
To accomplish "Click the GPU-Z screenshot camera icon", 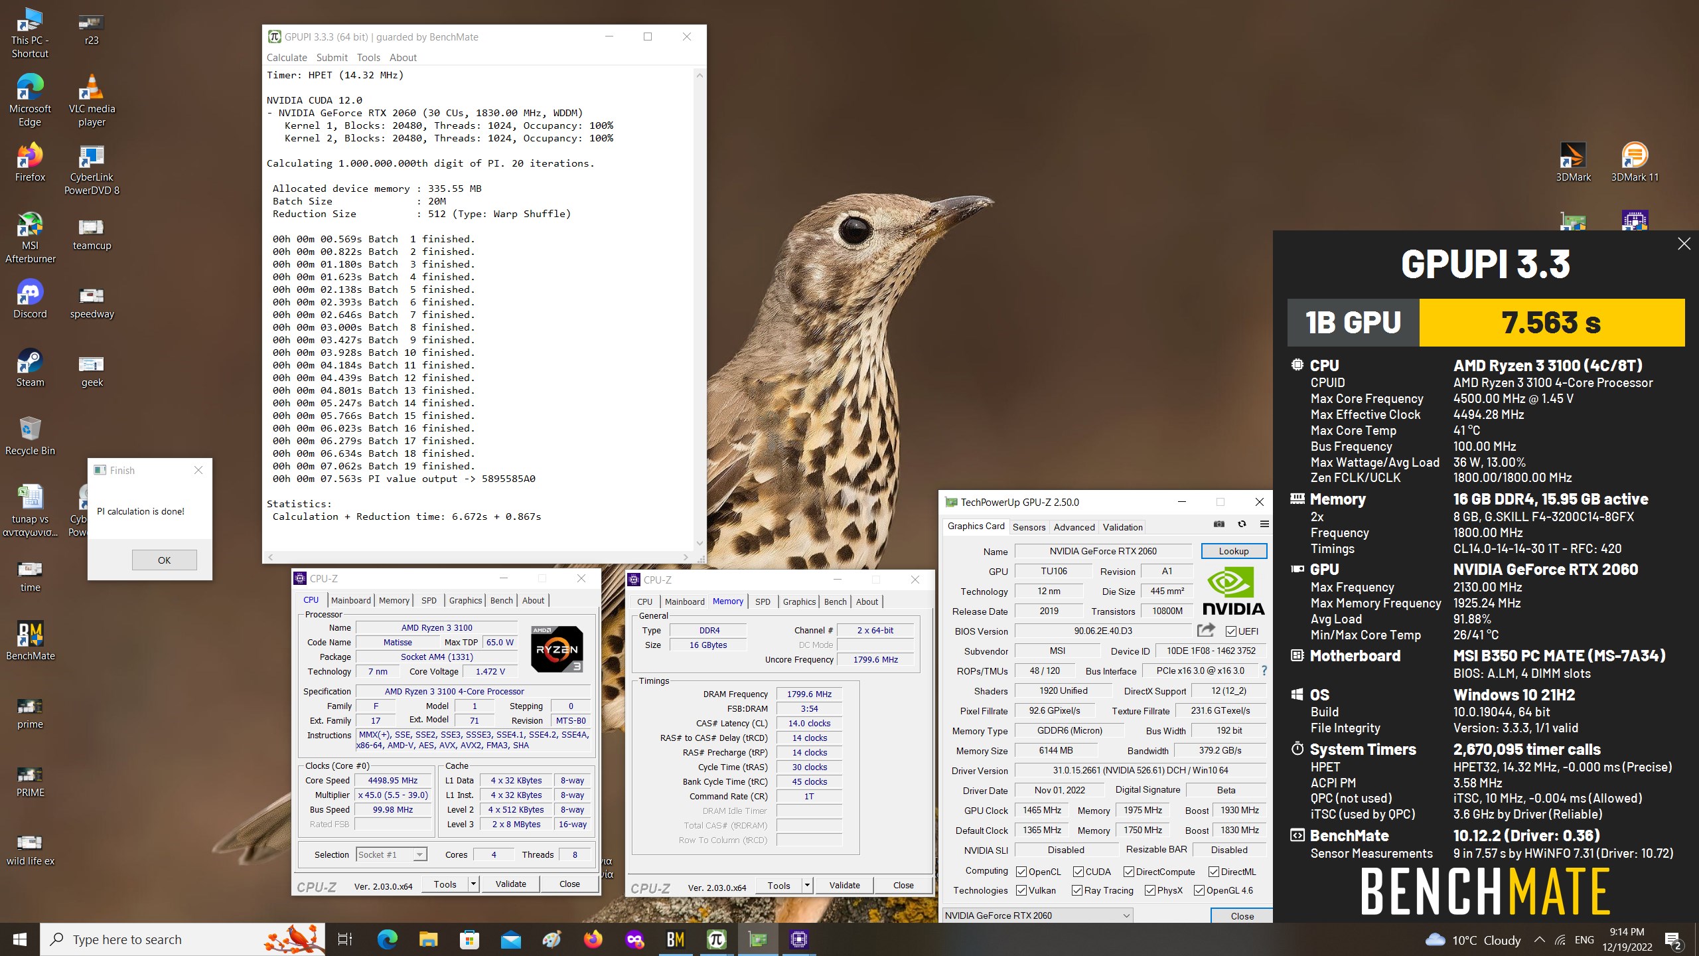I will (x=1219, y=524).
